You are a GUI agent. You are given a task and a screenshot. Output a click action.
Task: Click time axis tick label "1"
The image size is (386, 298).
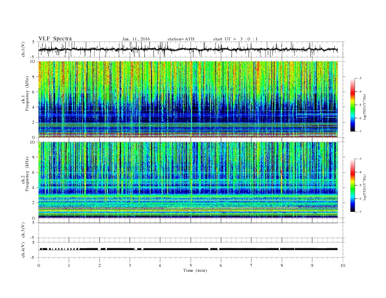pos(69,265)
